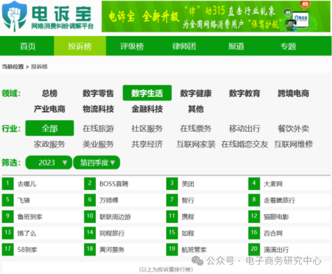Click the rank 1 green number badge
The width and height of the screenshot is (332, 274).
[x=8, y=184]
